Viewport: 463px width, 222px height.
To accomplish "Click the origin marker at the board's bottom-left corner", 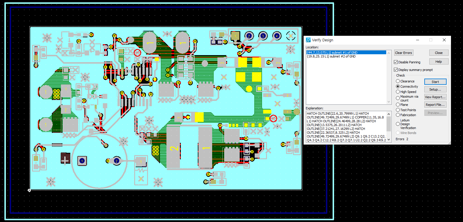I will click(x=29, y=190).
